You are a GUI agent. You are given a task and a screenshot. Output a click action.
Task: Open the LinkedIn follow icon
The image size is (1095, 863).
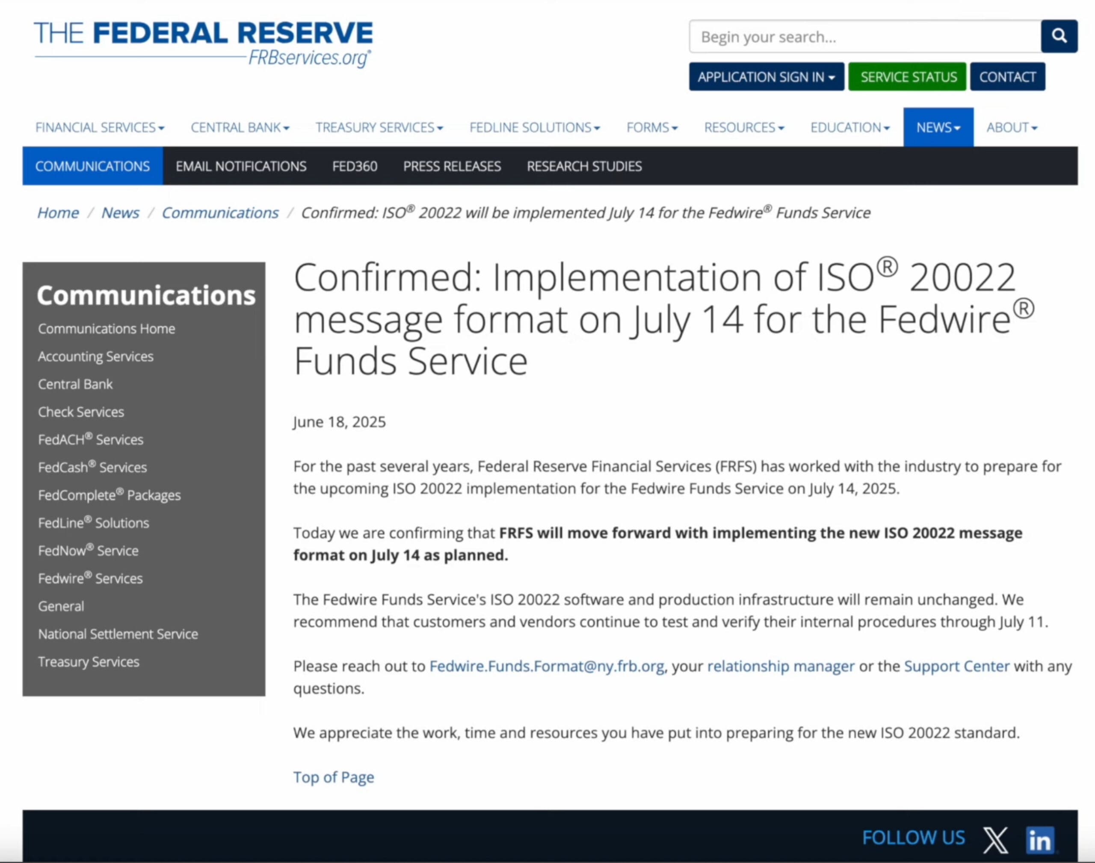[x=1039, y=840]
